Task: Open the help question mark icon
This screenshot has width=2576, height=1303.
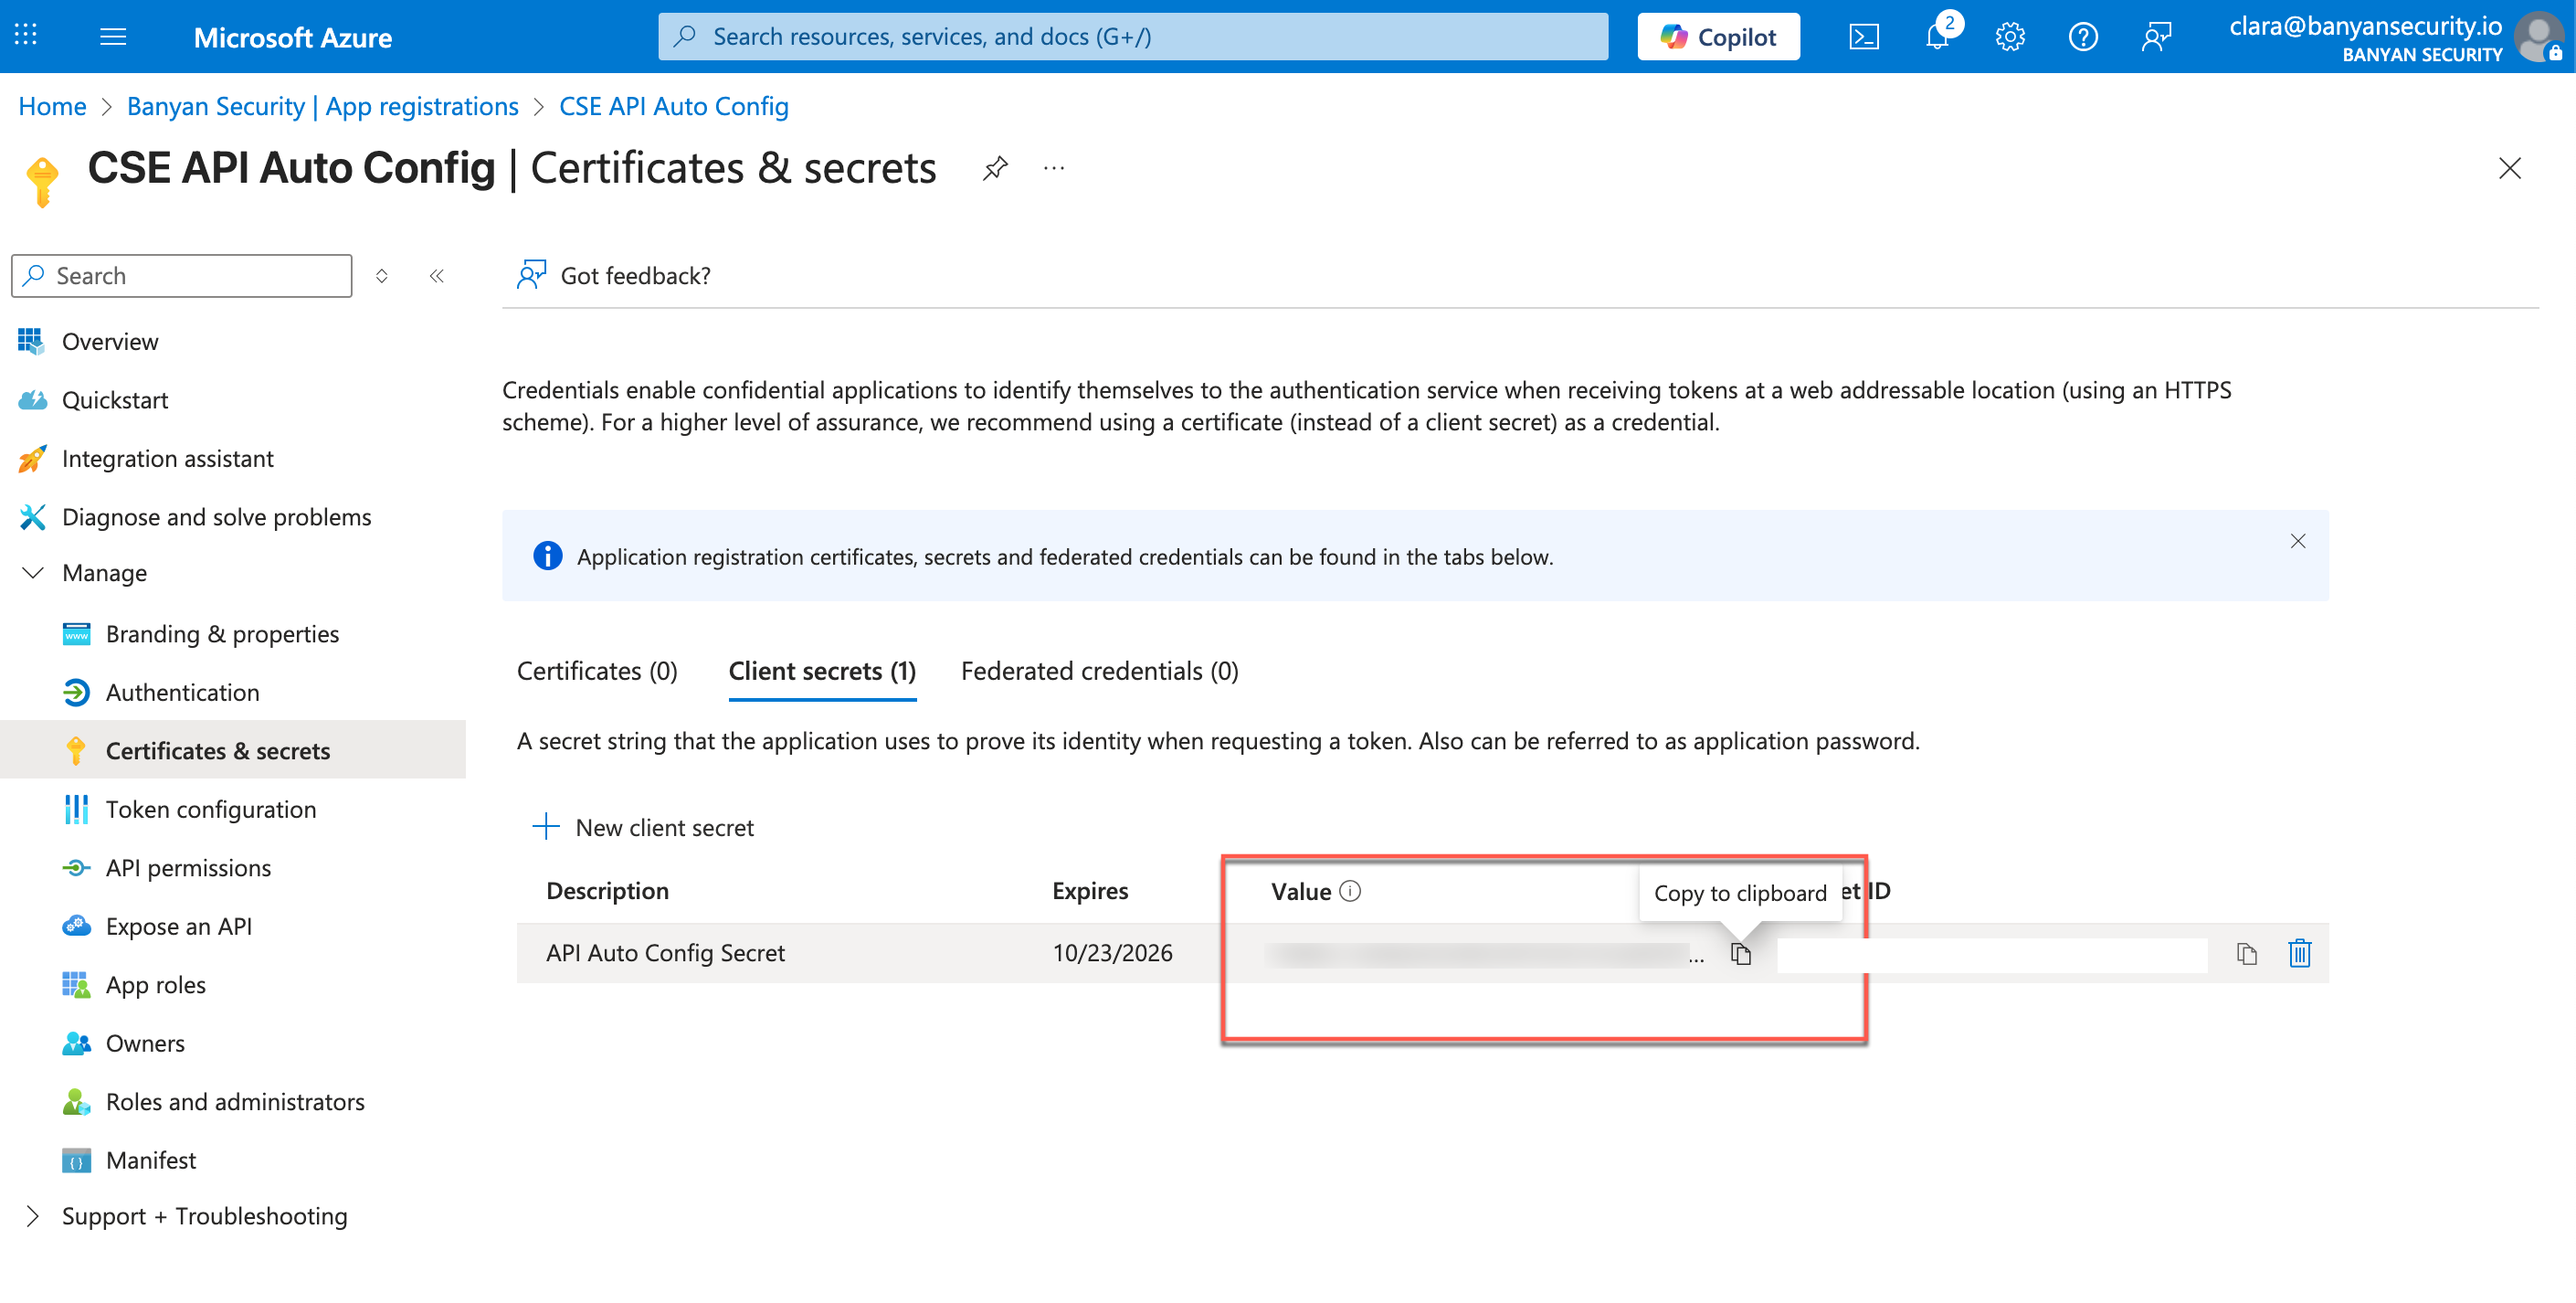Action: click(2083, 37)
